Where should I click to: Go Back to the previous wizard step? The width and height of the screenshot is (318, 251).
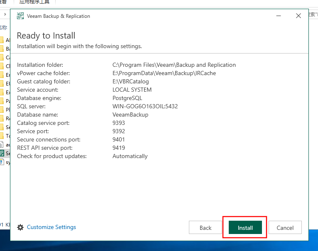pyautogui.click(x=205, y=227)
